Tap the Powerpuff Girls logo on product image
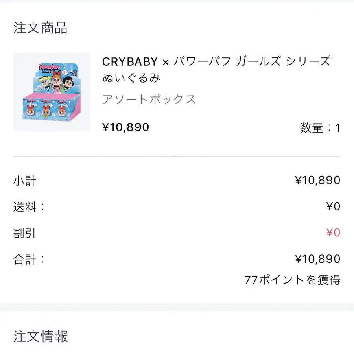 48,68
